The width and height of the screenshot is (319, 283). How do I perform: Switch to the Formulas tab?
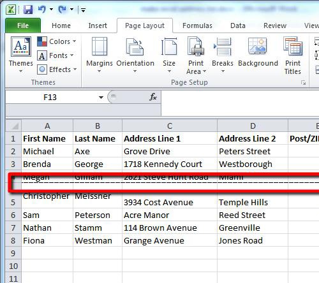197,25
